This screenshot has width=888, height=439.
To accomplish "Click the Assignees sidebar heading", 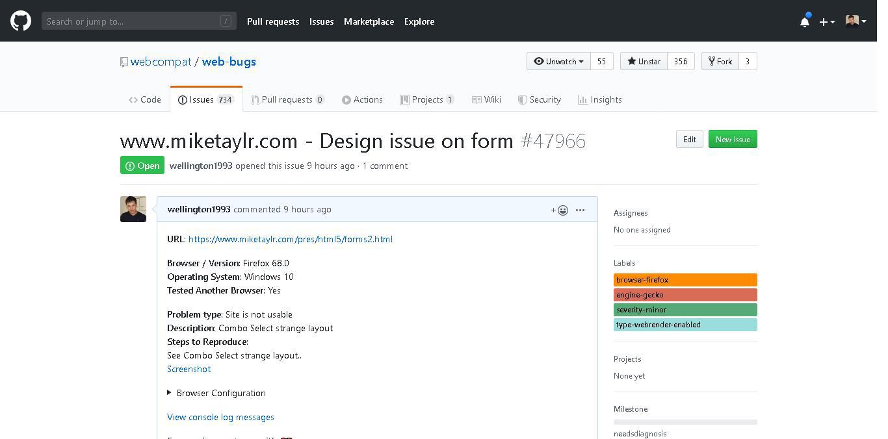I will pyautogui.click(x=631, y=213).
